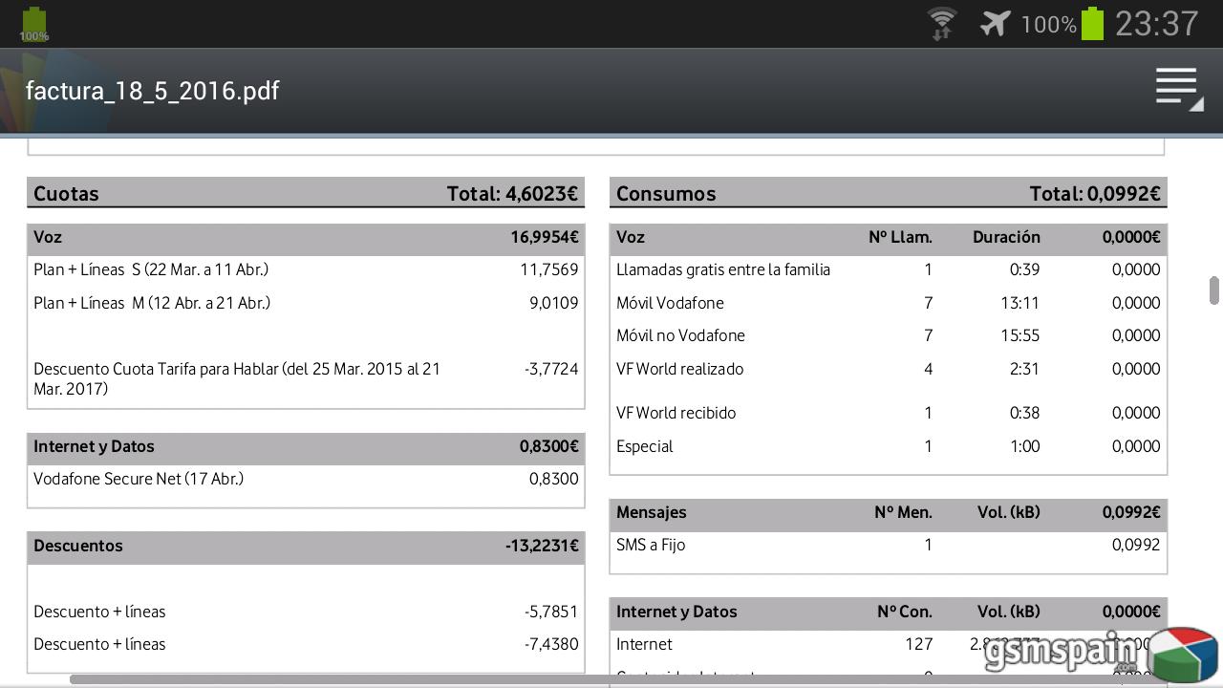The height and width of the screenshot is (688, 1223).
Task: Tap the Internet row with 127 connections
Action: 889,644
